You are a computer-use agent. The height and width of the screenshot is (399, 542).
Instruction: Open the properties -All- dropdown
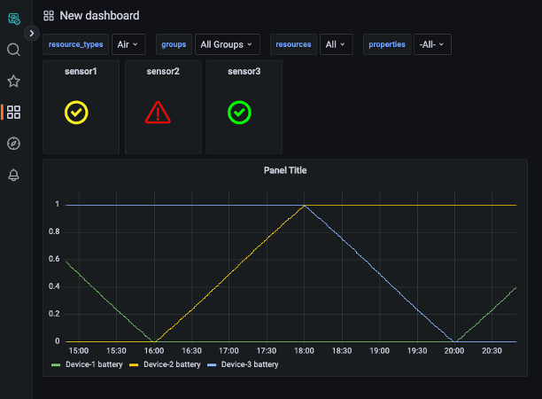click(x=432, y=44)
